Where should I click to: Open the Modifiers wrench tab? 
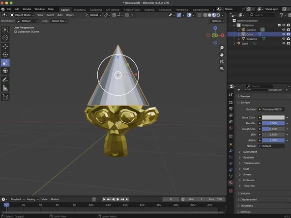231,151
